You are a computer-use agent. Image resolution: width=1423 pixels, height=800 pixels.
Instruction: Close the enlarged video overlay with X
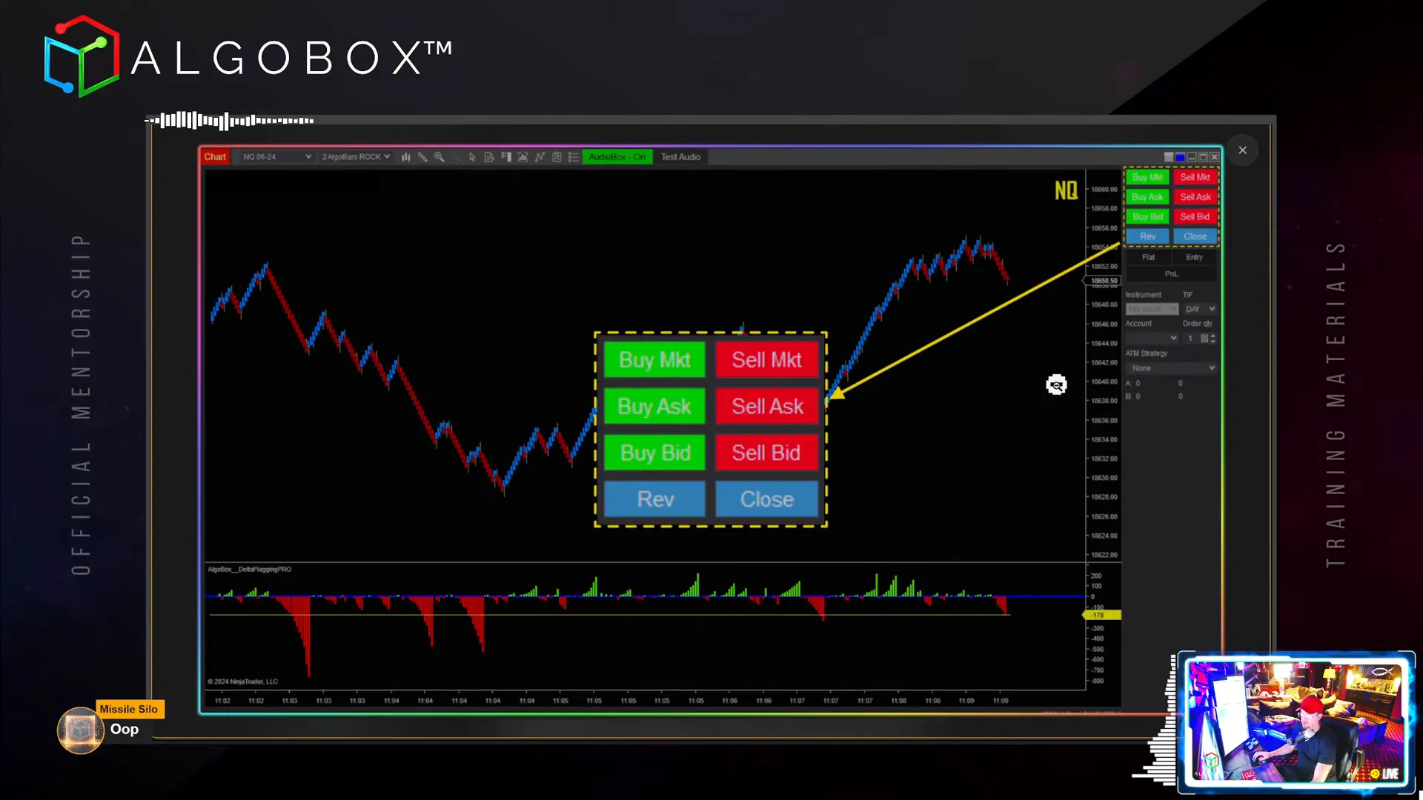coord(1242,150)
